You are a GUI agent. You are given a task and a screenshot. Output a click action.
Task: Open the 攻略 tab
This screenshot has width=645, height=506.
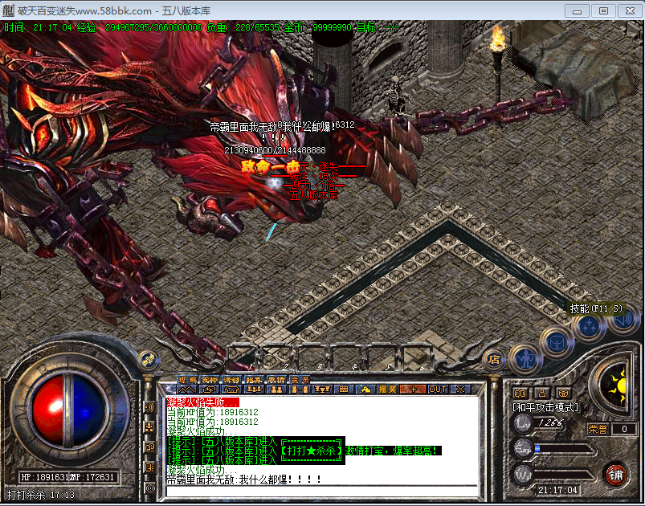point(187,380)
